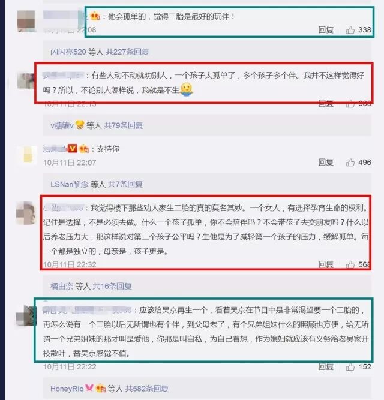
Task: Reply to the 他会孤单的 comment
Action: pos(326,30)
